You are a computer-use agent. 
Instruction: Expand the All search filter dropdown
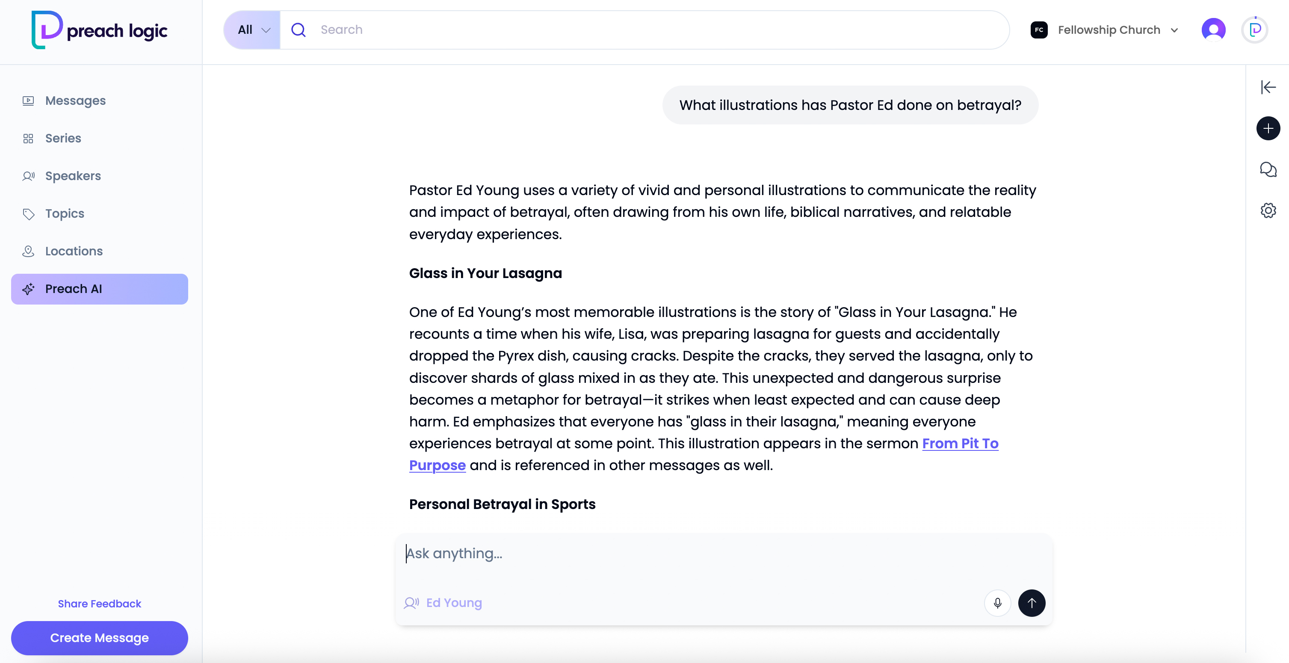[x=253, y=30]
